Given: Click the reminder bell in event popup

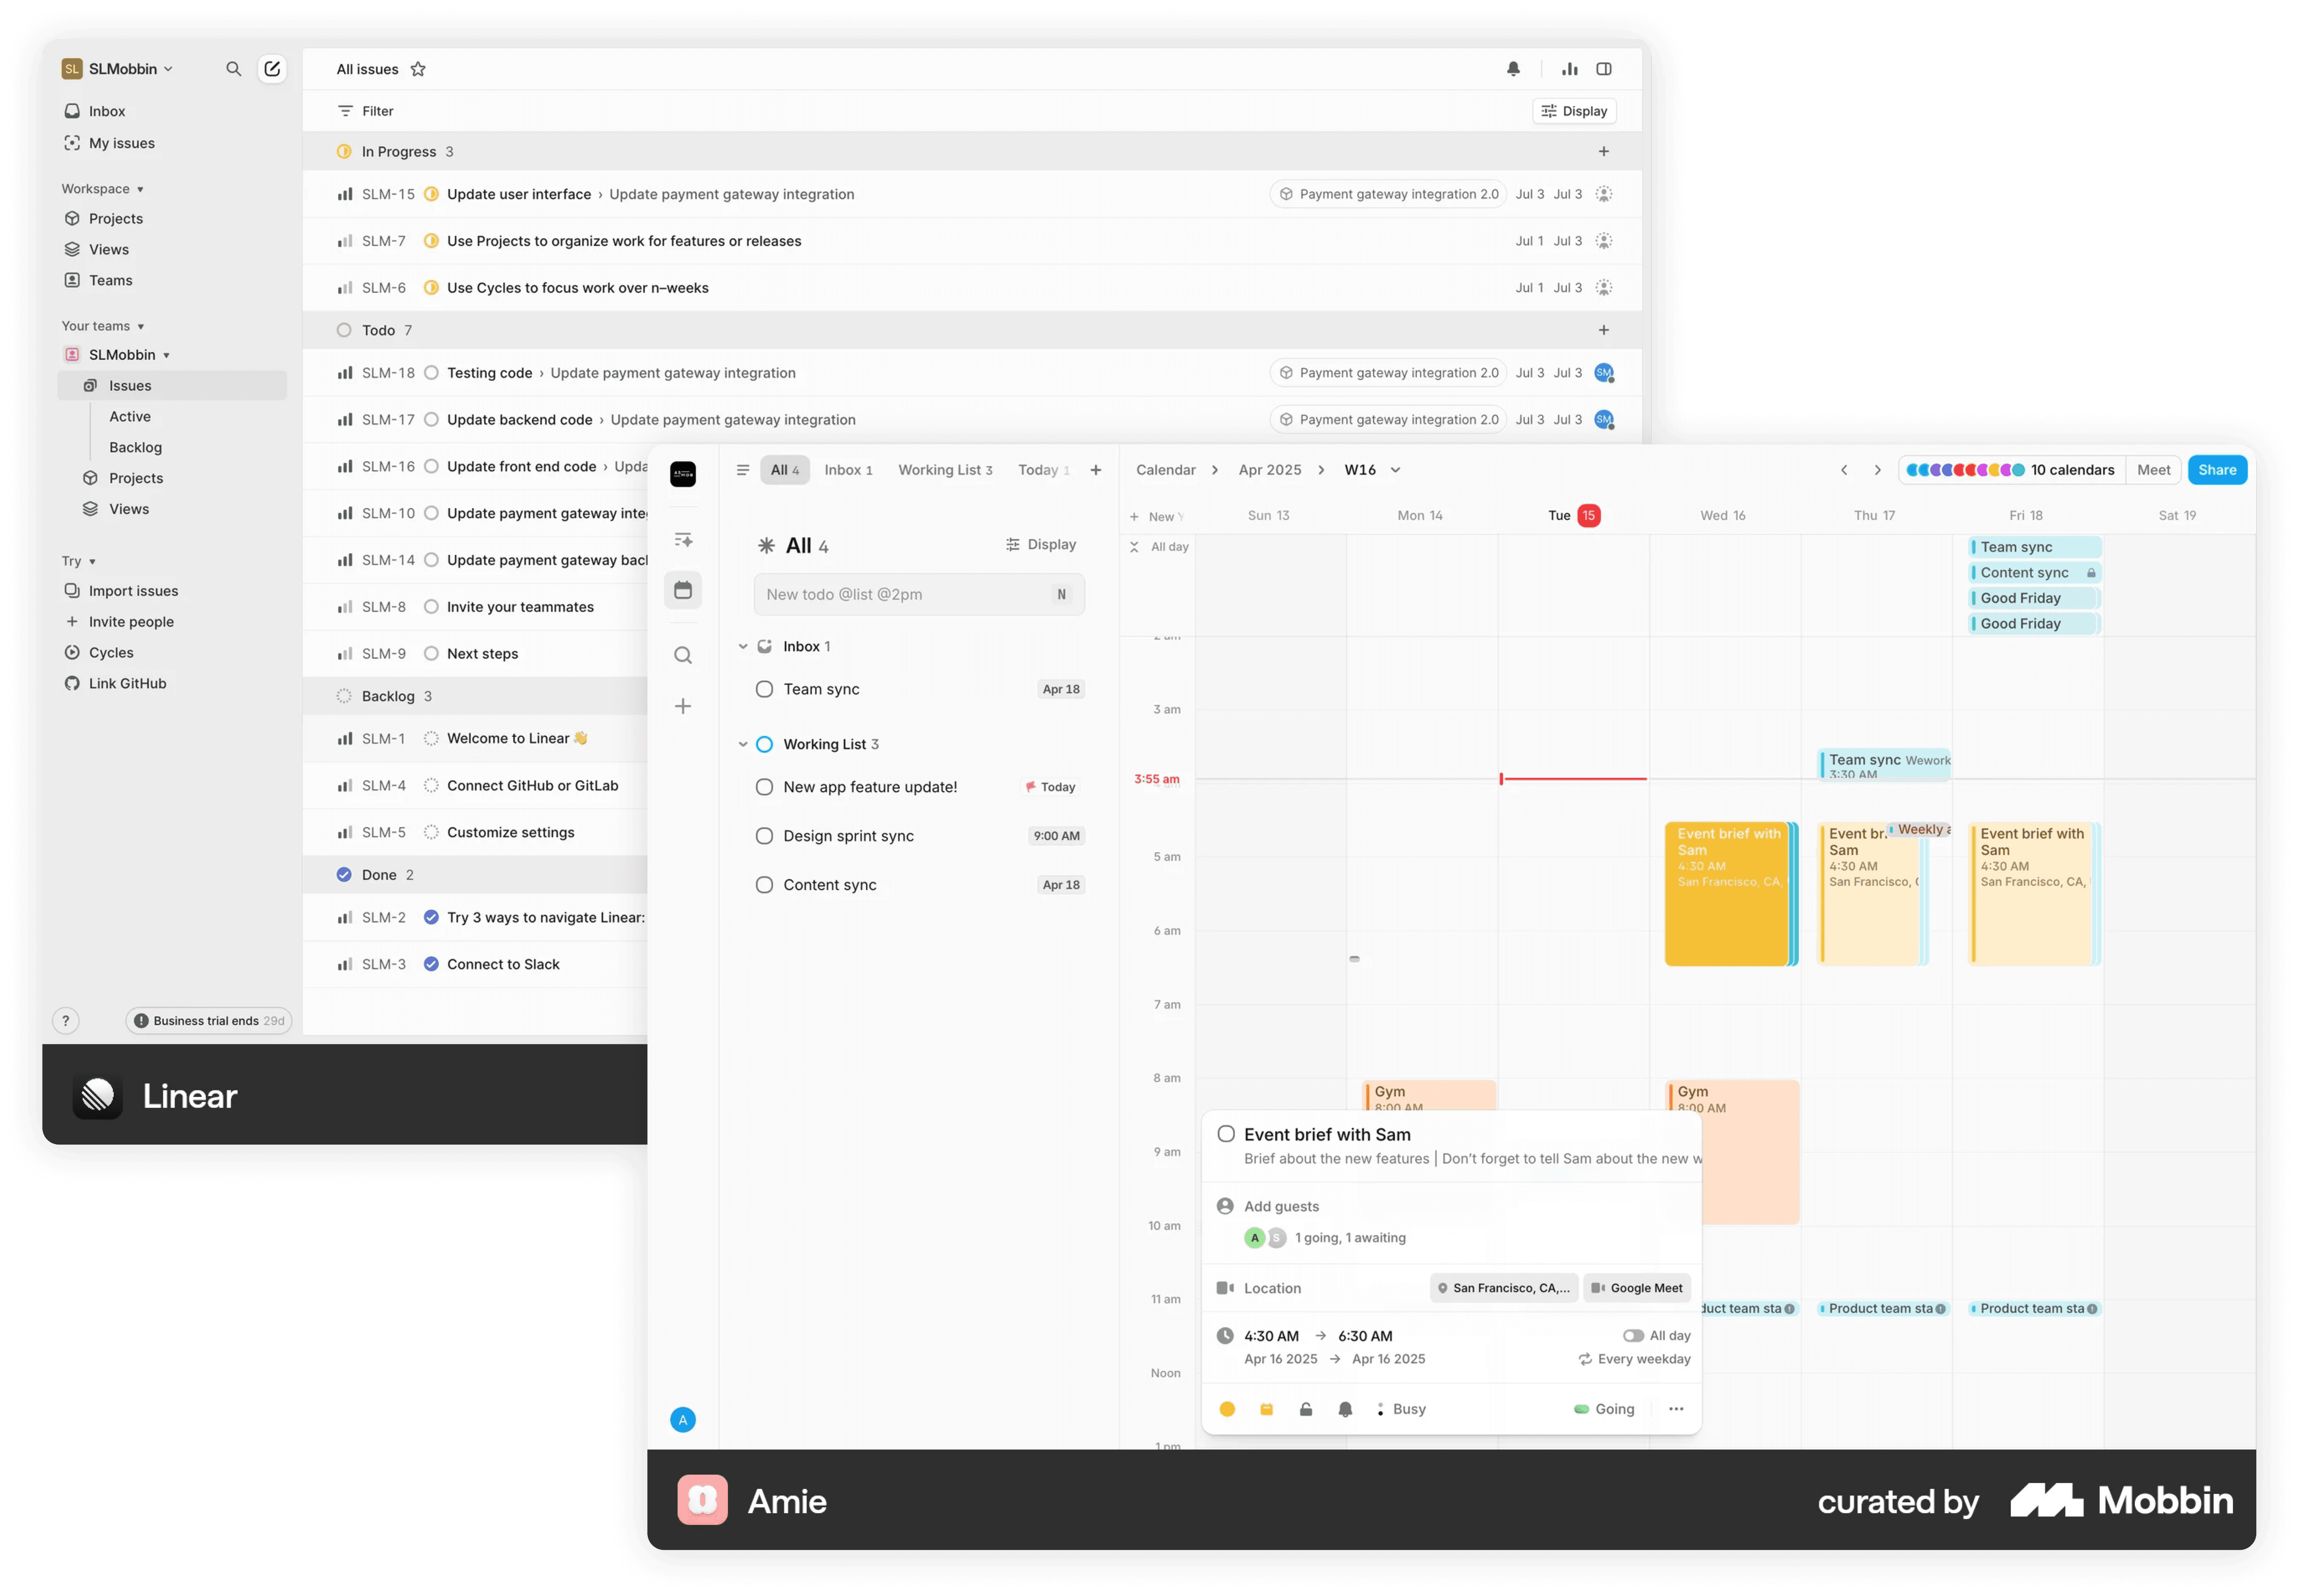Looking at the screenshot, I should 1345,1409.
